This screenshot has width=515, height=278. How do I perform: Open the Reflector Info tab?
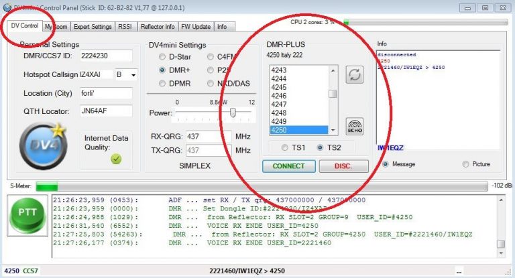point(158,27)
